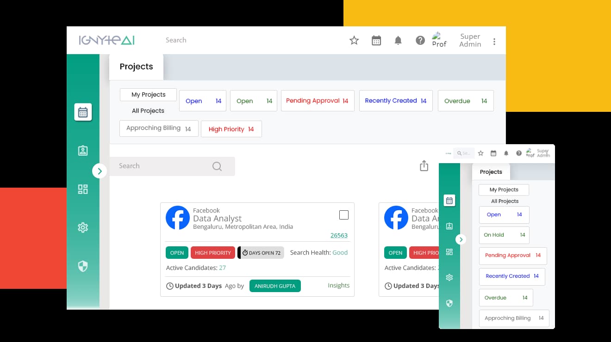
Task: Click the ANIRUDH GUPTA button on the card
Action: pos(275,286)
